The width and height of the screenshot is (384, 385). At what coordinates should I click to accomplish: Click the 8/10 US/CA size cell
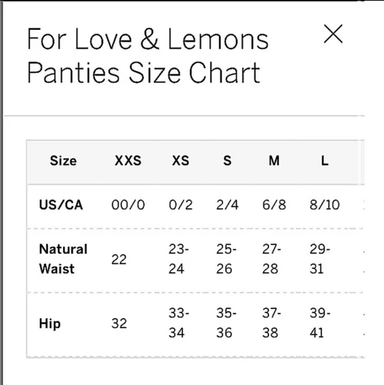click(x=325, y=204)
